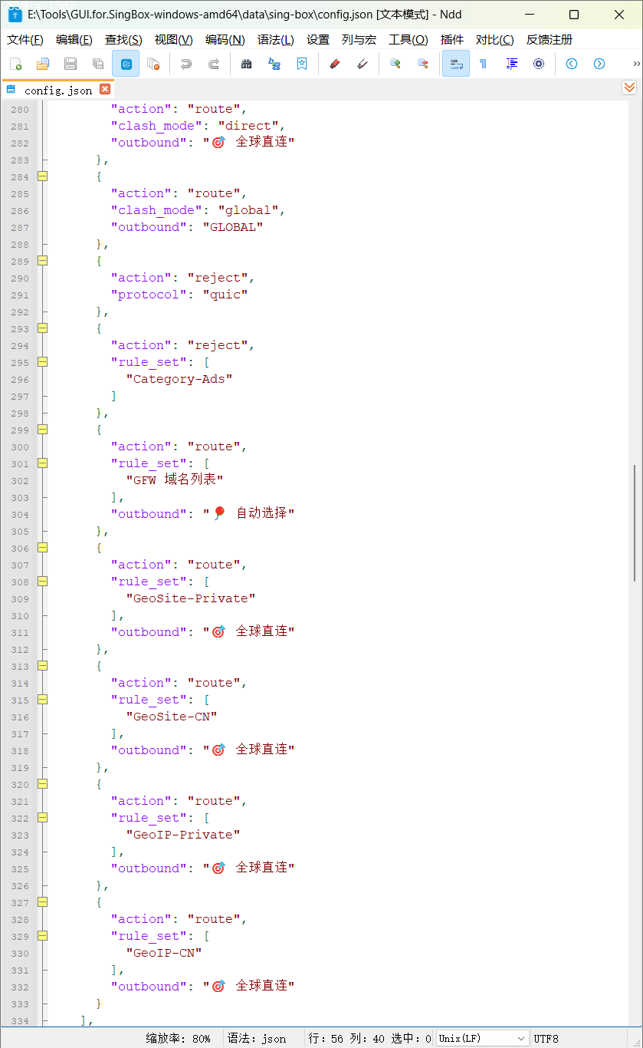The image size is (643, 1048).
Task: Click the New file toolbar icon
Action: click(15, 64)
